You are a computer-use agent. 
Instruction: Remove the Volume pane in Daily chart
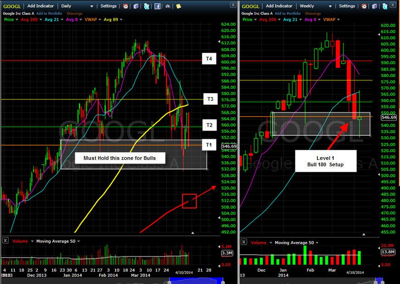pos(5,240)
